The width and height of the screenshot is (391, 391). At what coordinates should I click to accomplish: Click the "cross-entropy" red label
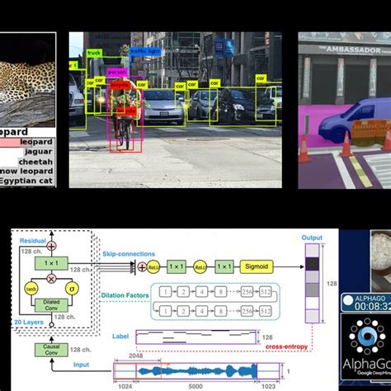coord(286,346)
